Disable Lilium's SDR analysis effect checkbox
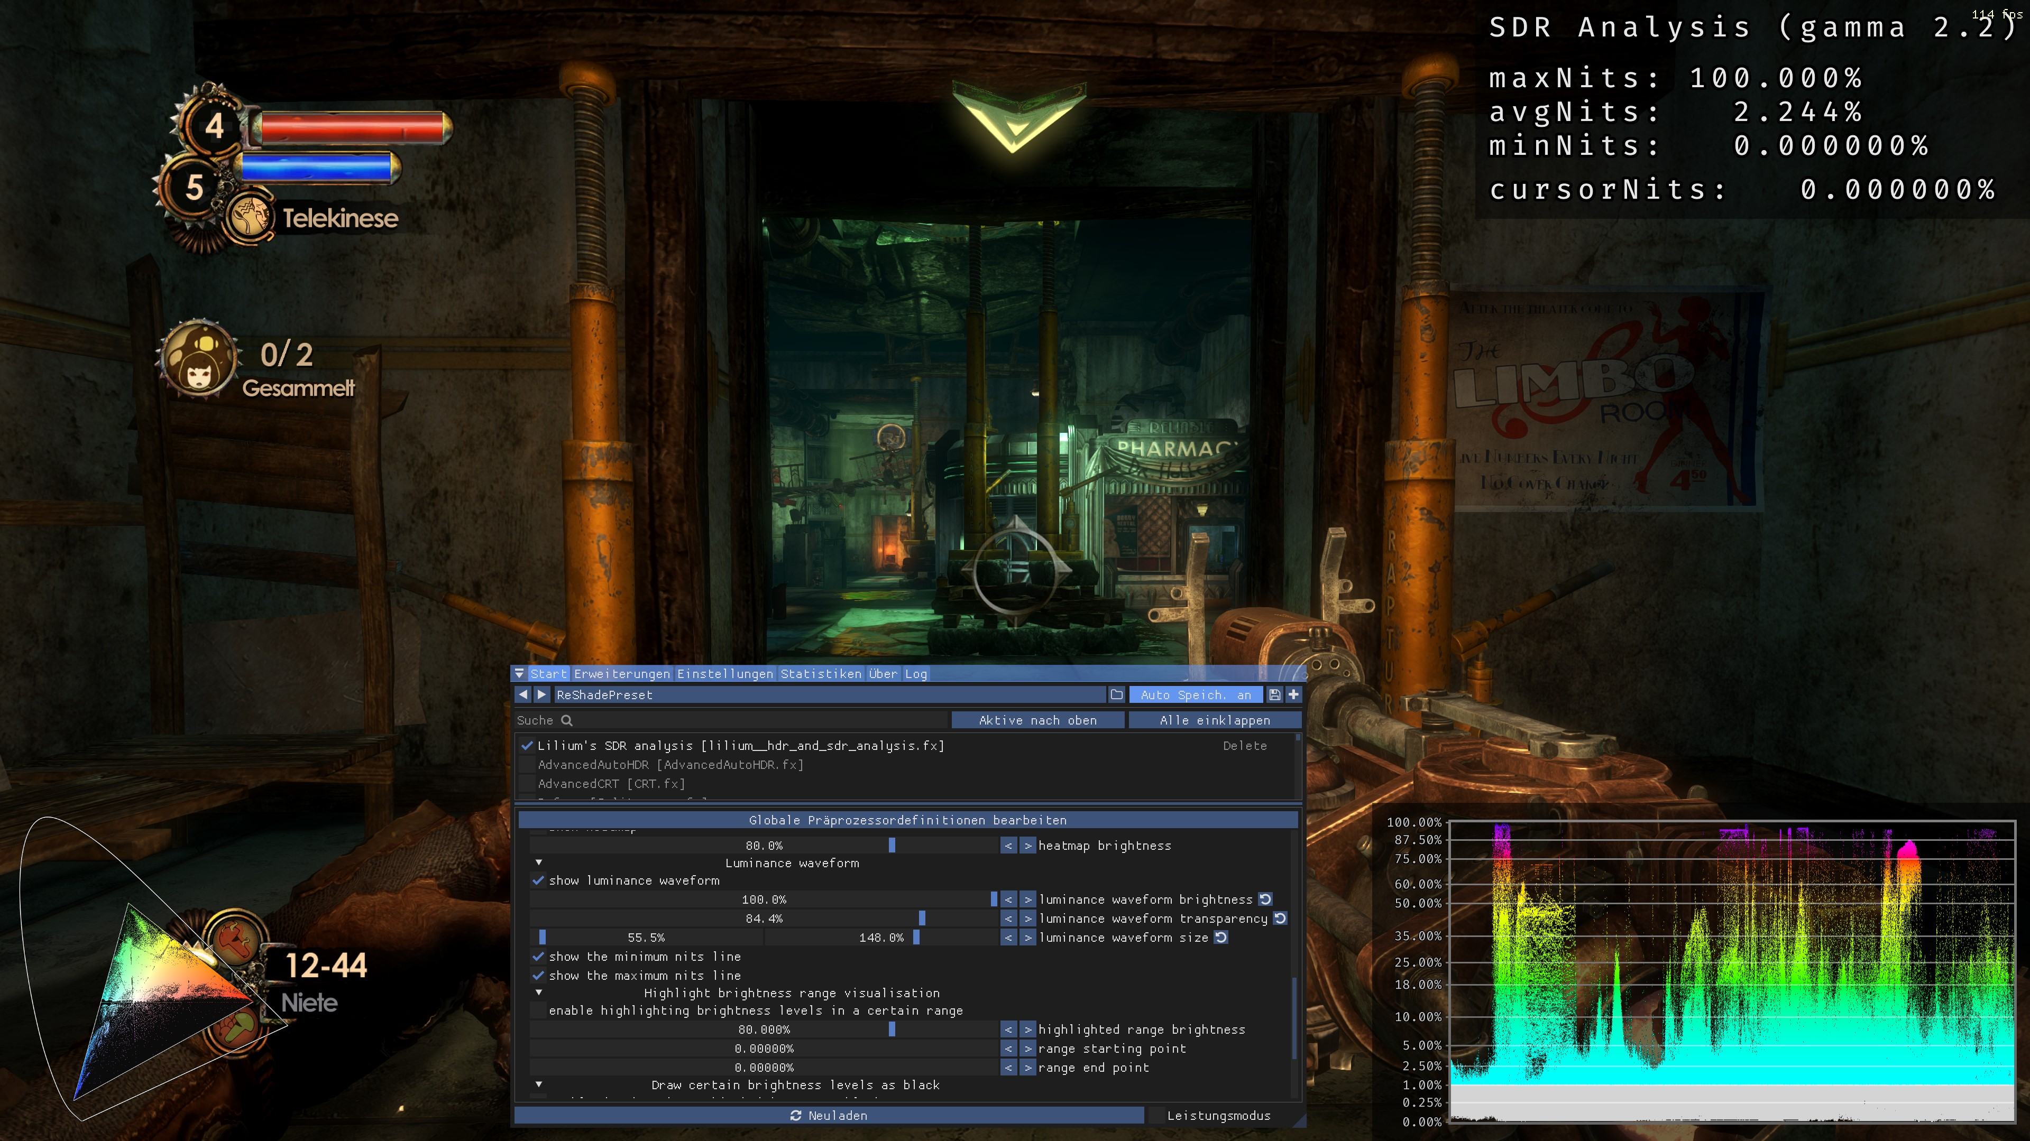Viewport: 2030px width, 1141px height. pyautogui.click(x=527, y=745)
